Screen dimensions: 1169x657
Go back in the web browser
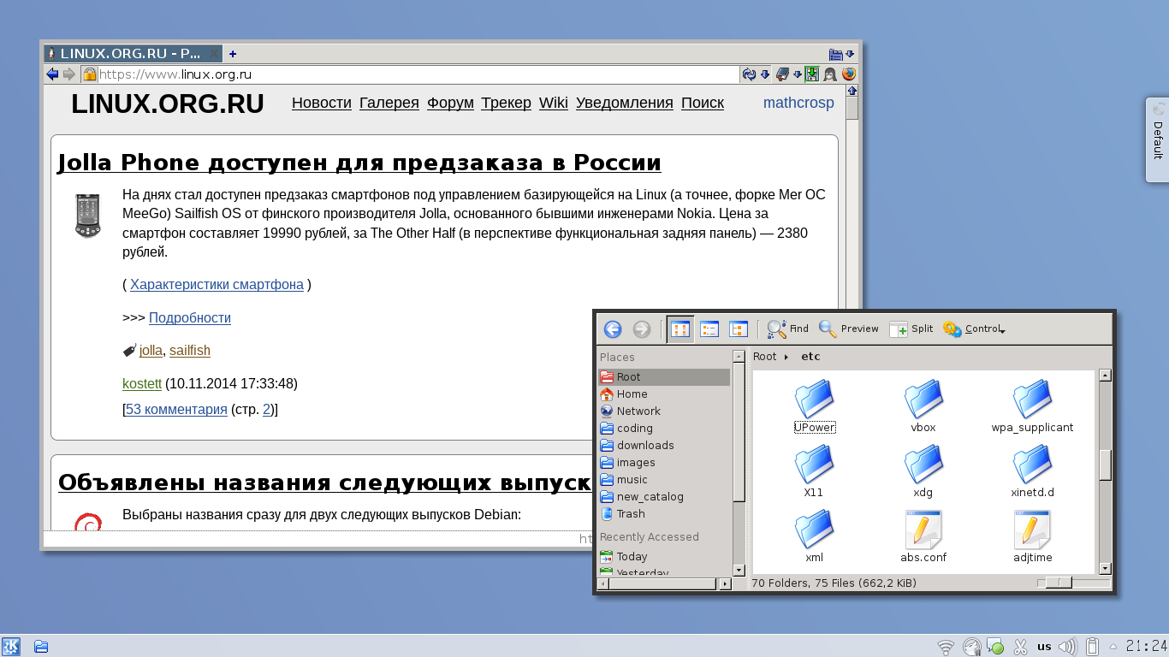click(x=52, y=74)
